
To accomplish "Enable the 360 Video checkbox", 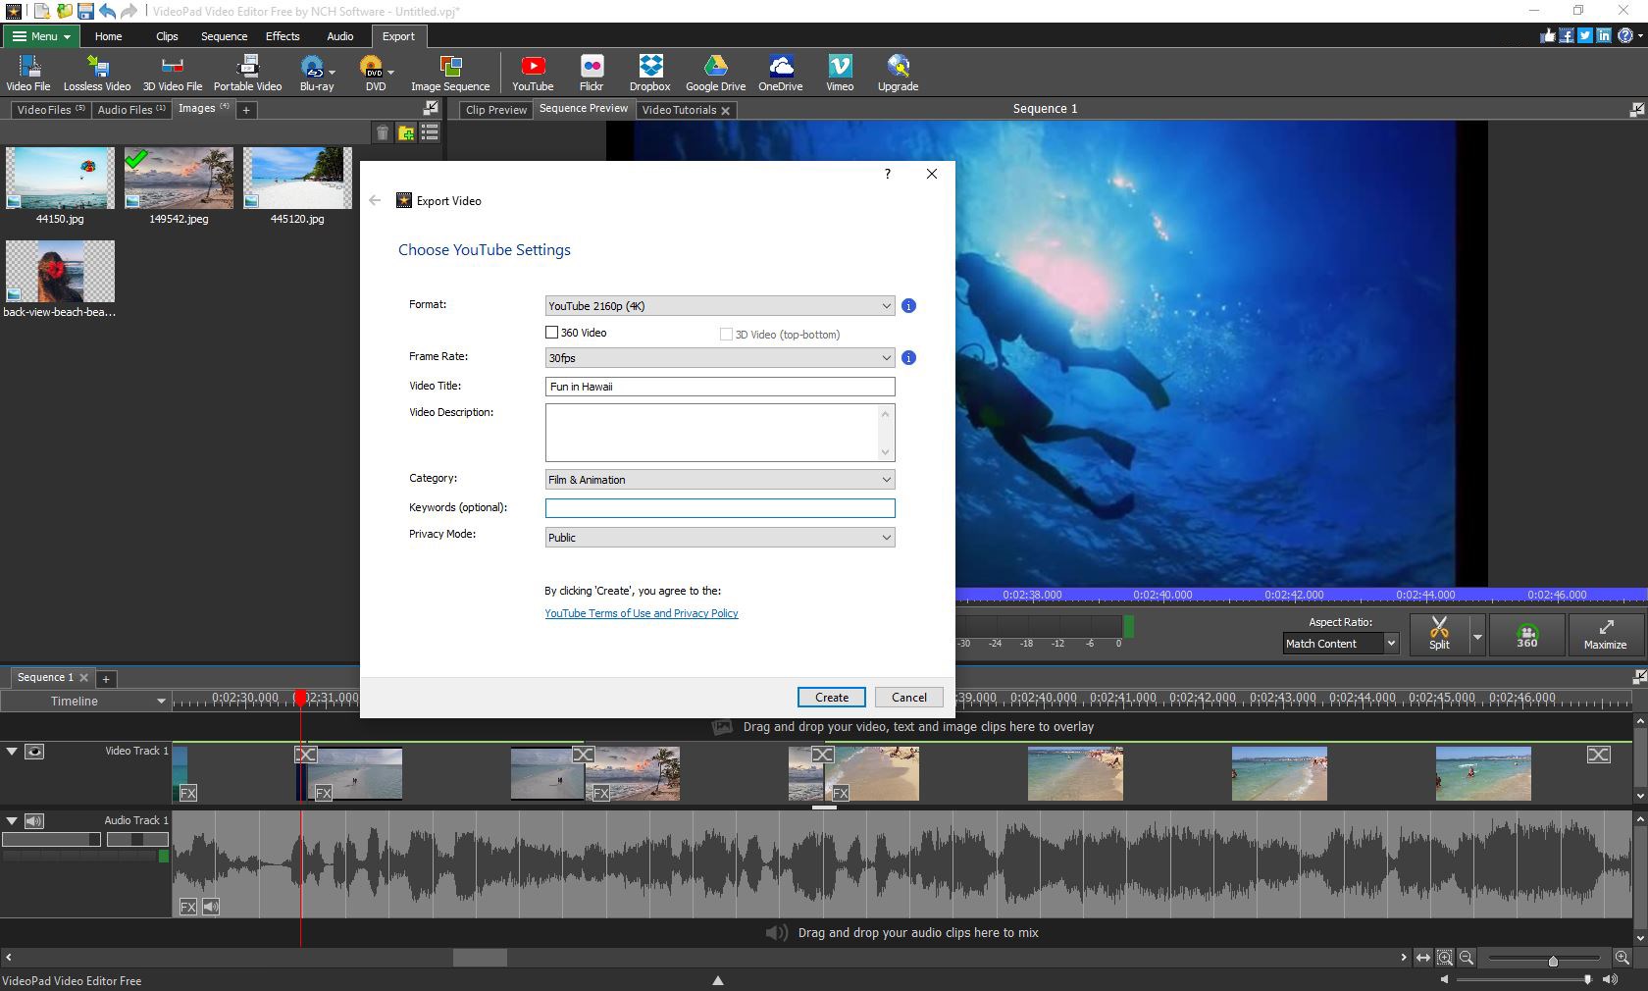I will coord(551,333).
